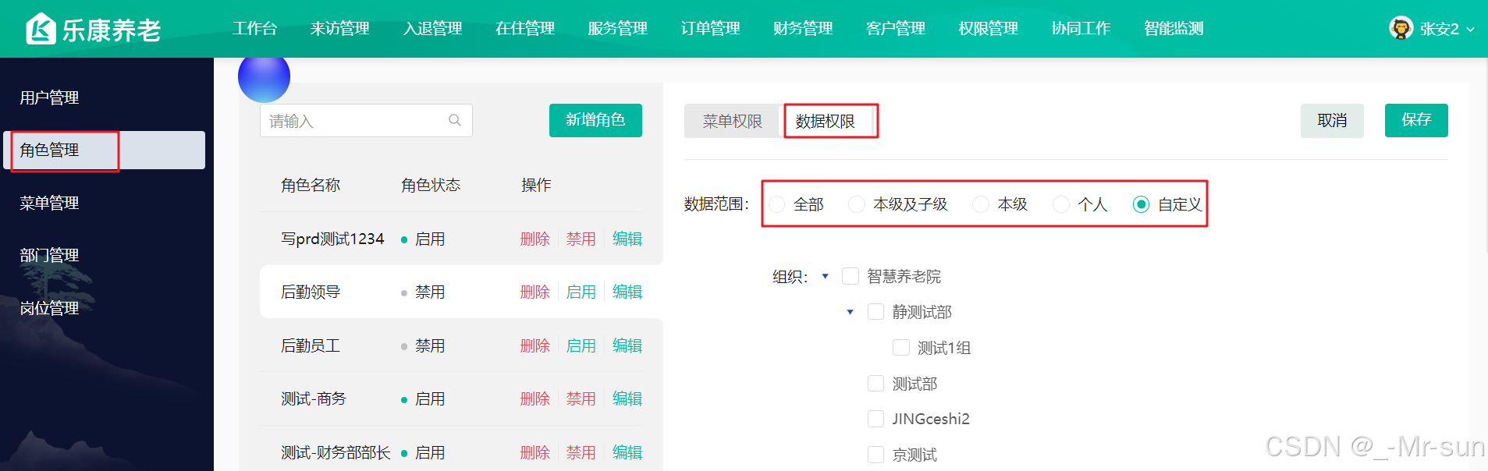The image size is (1488, 471).
Task: Collapse the 静测试部 tree node
Action: tap(851, 312)
